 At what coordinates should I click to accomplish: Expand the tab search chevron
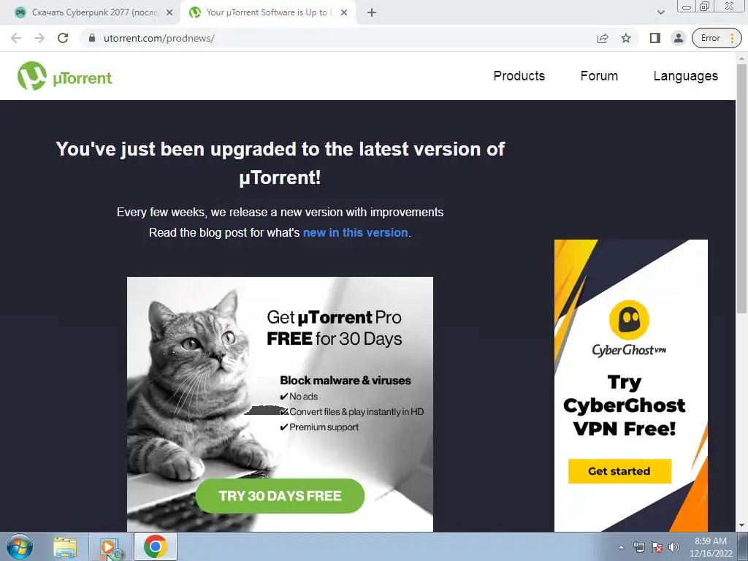pyautogui.click(x=660, y=13)
